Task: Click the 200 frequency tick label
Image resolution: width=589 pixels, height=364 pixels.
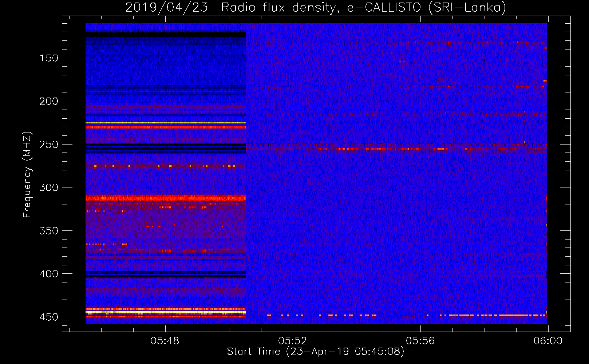Action: tap(49, 101)
